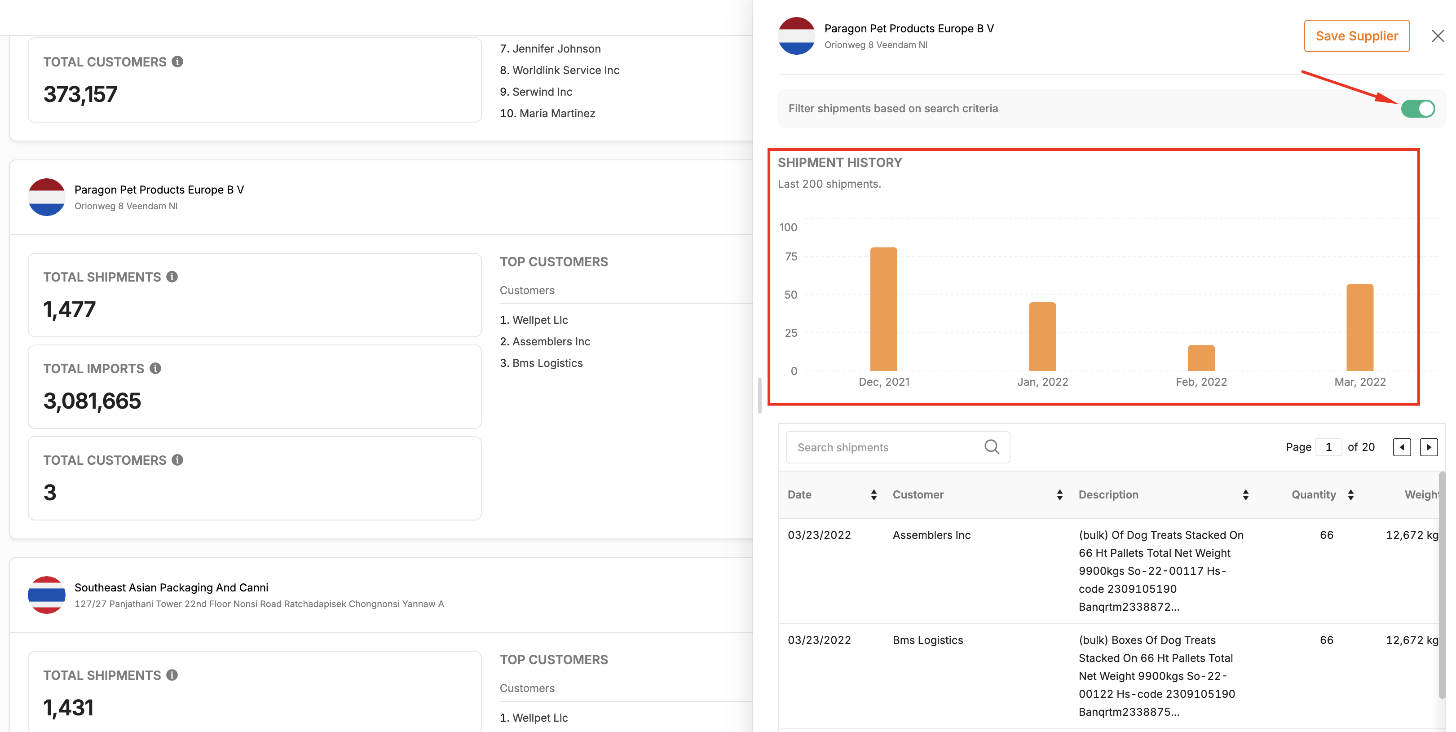
Task: Select customer 8. Worldlink Service Inc
Action: point(560,70)
